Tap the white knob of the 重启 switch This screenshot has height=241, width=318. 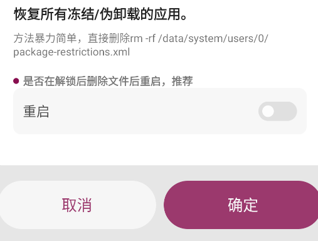[x=268, y=111]
